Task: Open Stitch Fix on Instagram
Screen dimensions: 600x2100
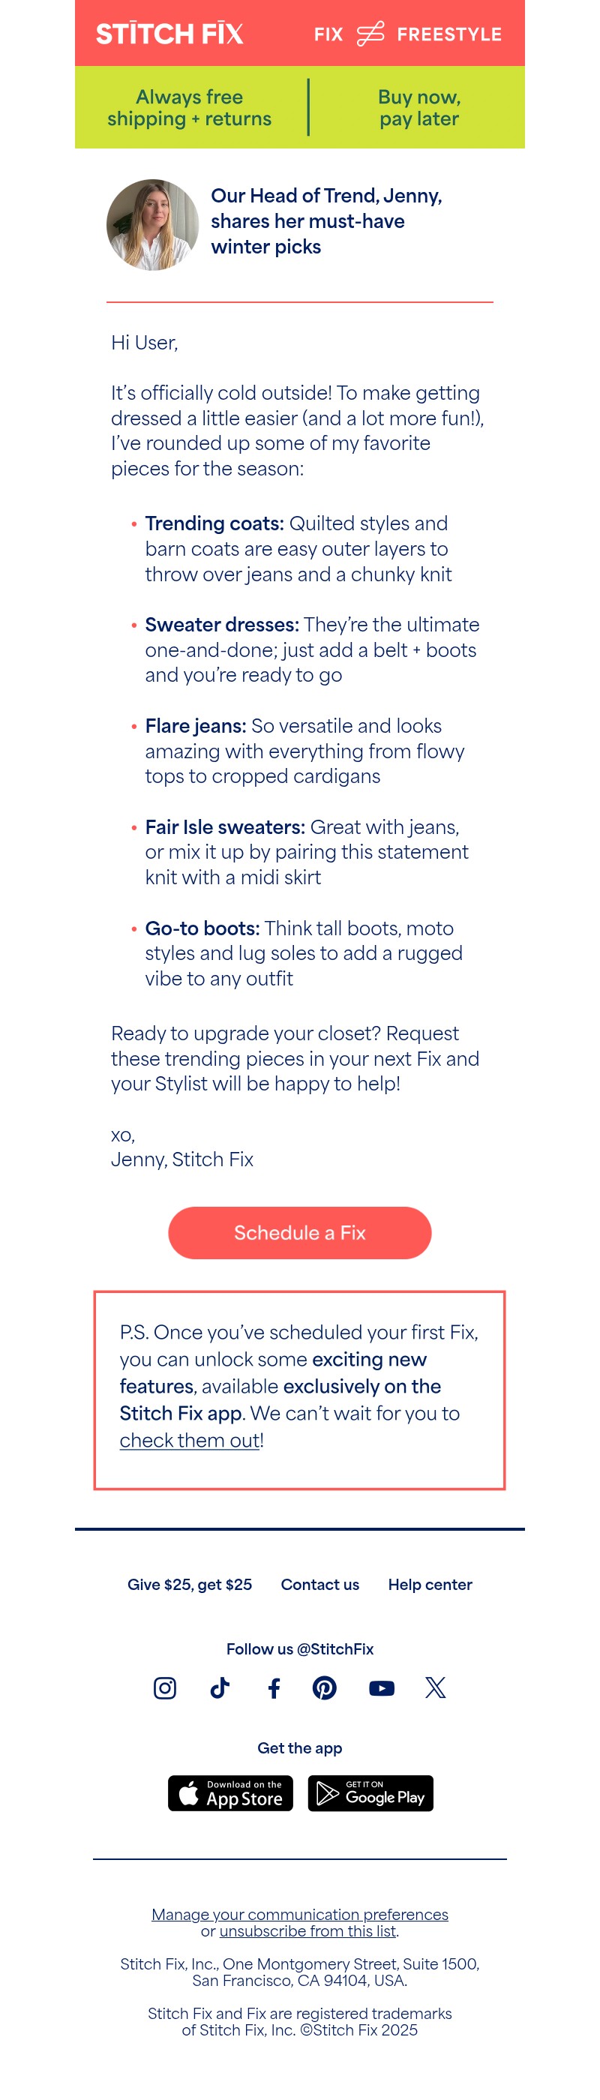Action: pyautogui.click(x=165, y=1688)
